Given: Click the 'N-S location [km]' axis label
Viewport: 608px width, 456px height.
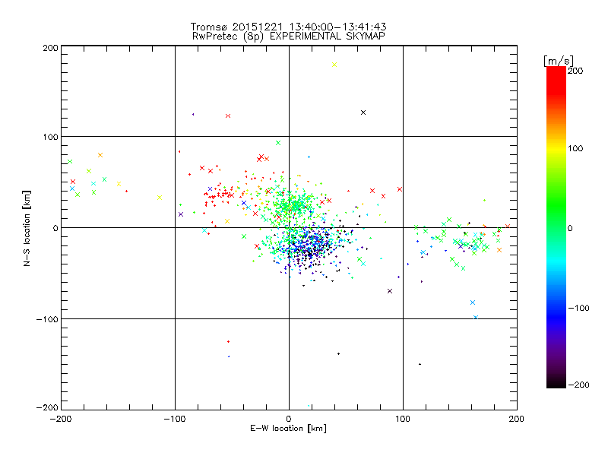Looking at the screenshot, I should click(27, 228).
